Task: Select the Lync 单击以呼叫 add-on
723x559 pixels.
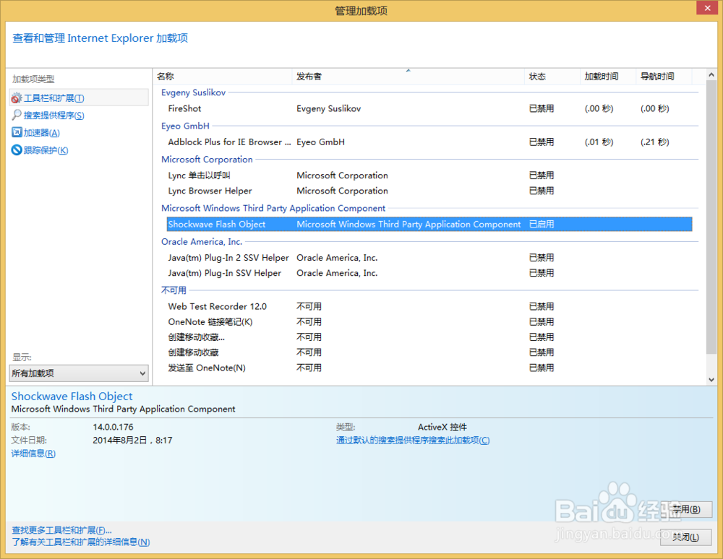Action: [x=429, y=175]
